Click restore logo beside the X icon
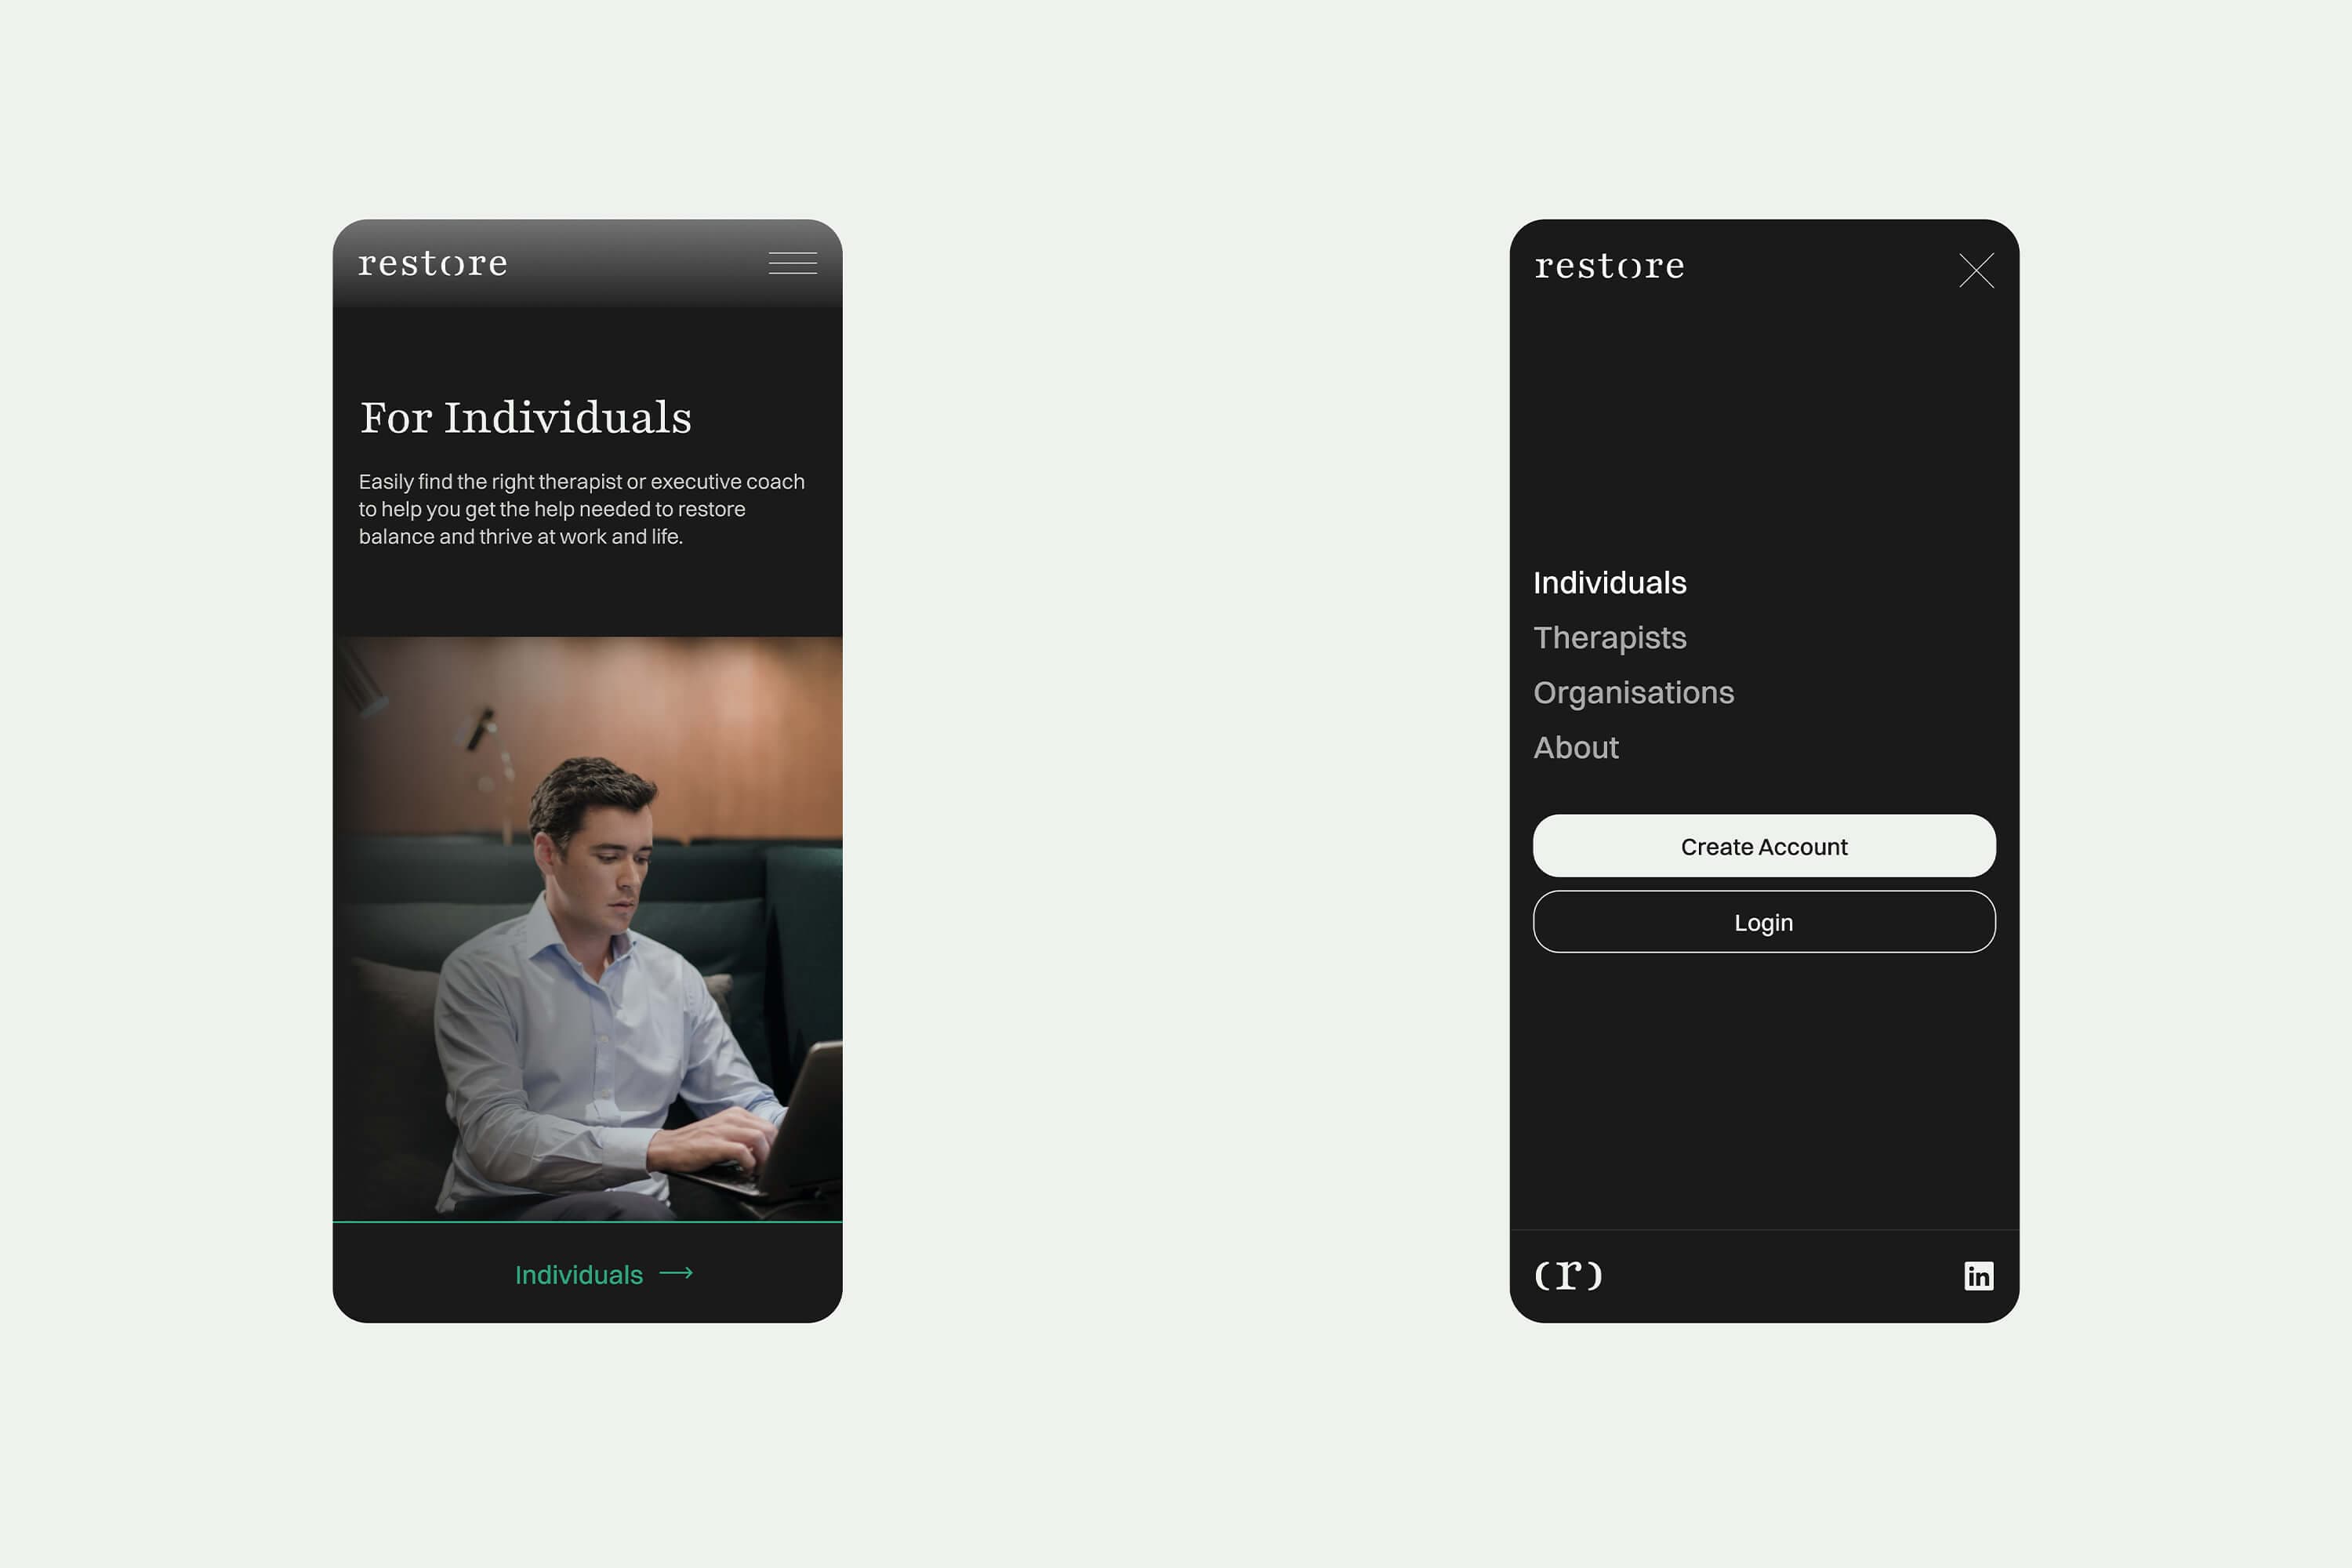Viewport: 2352px width, 1568px height. 1609,267
